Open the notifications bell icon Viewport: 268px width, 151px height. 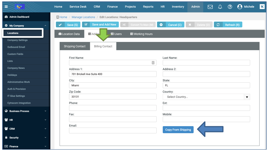coord(220,7)
